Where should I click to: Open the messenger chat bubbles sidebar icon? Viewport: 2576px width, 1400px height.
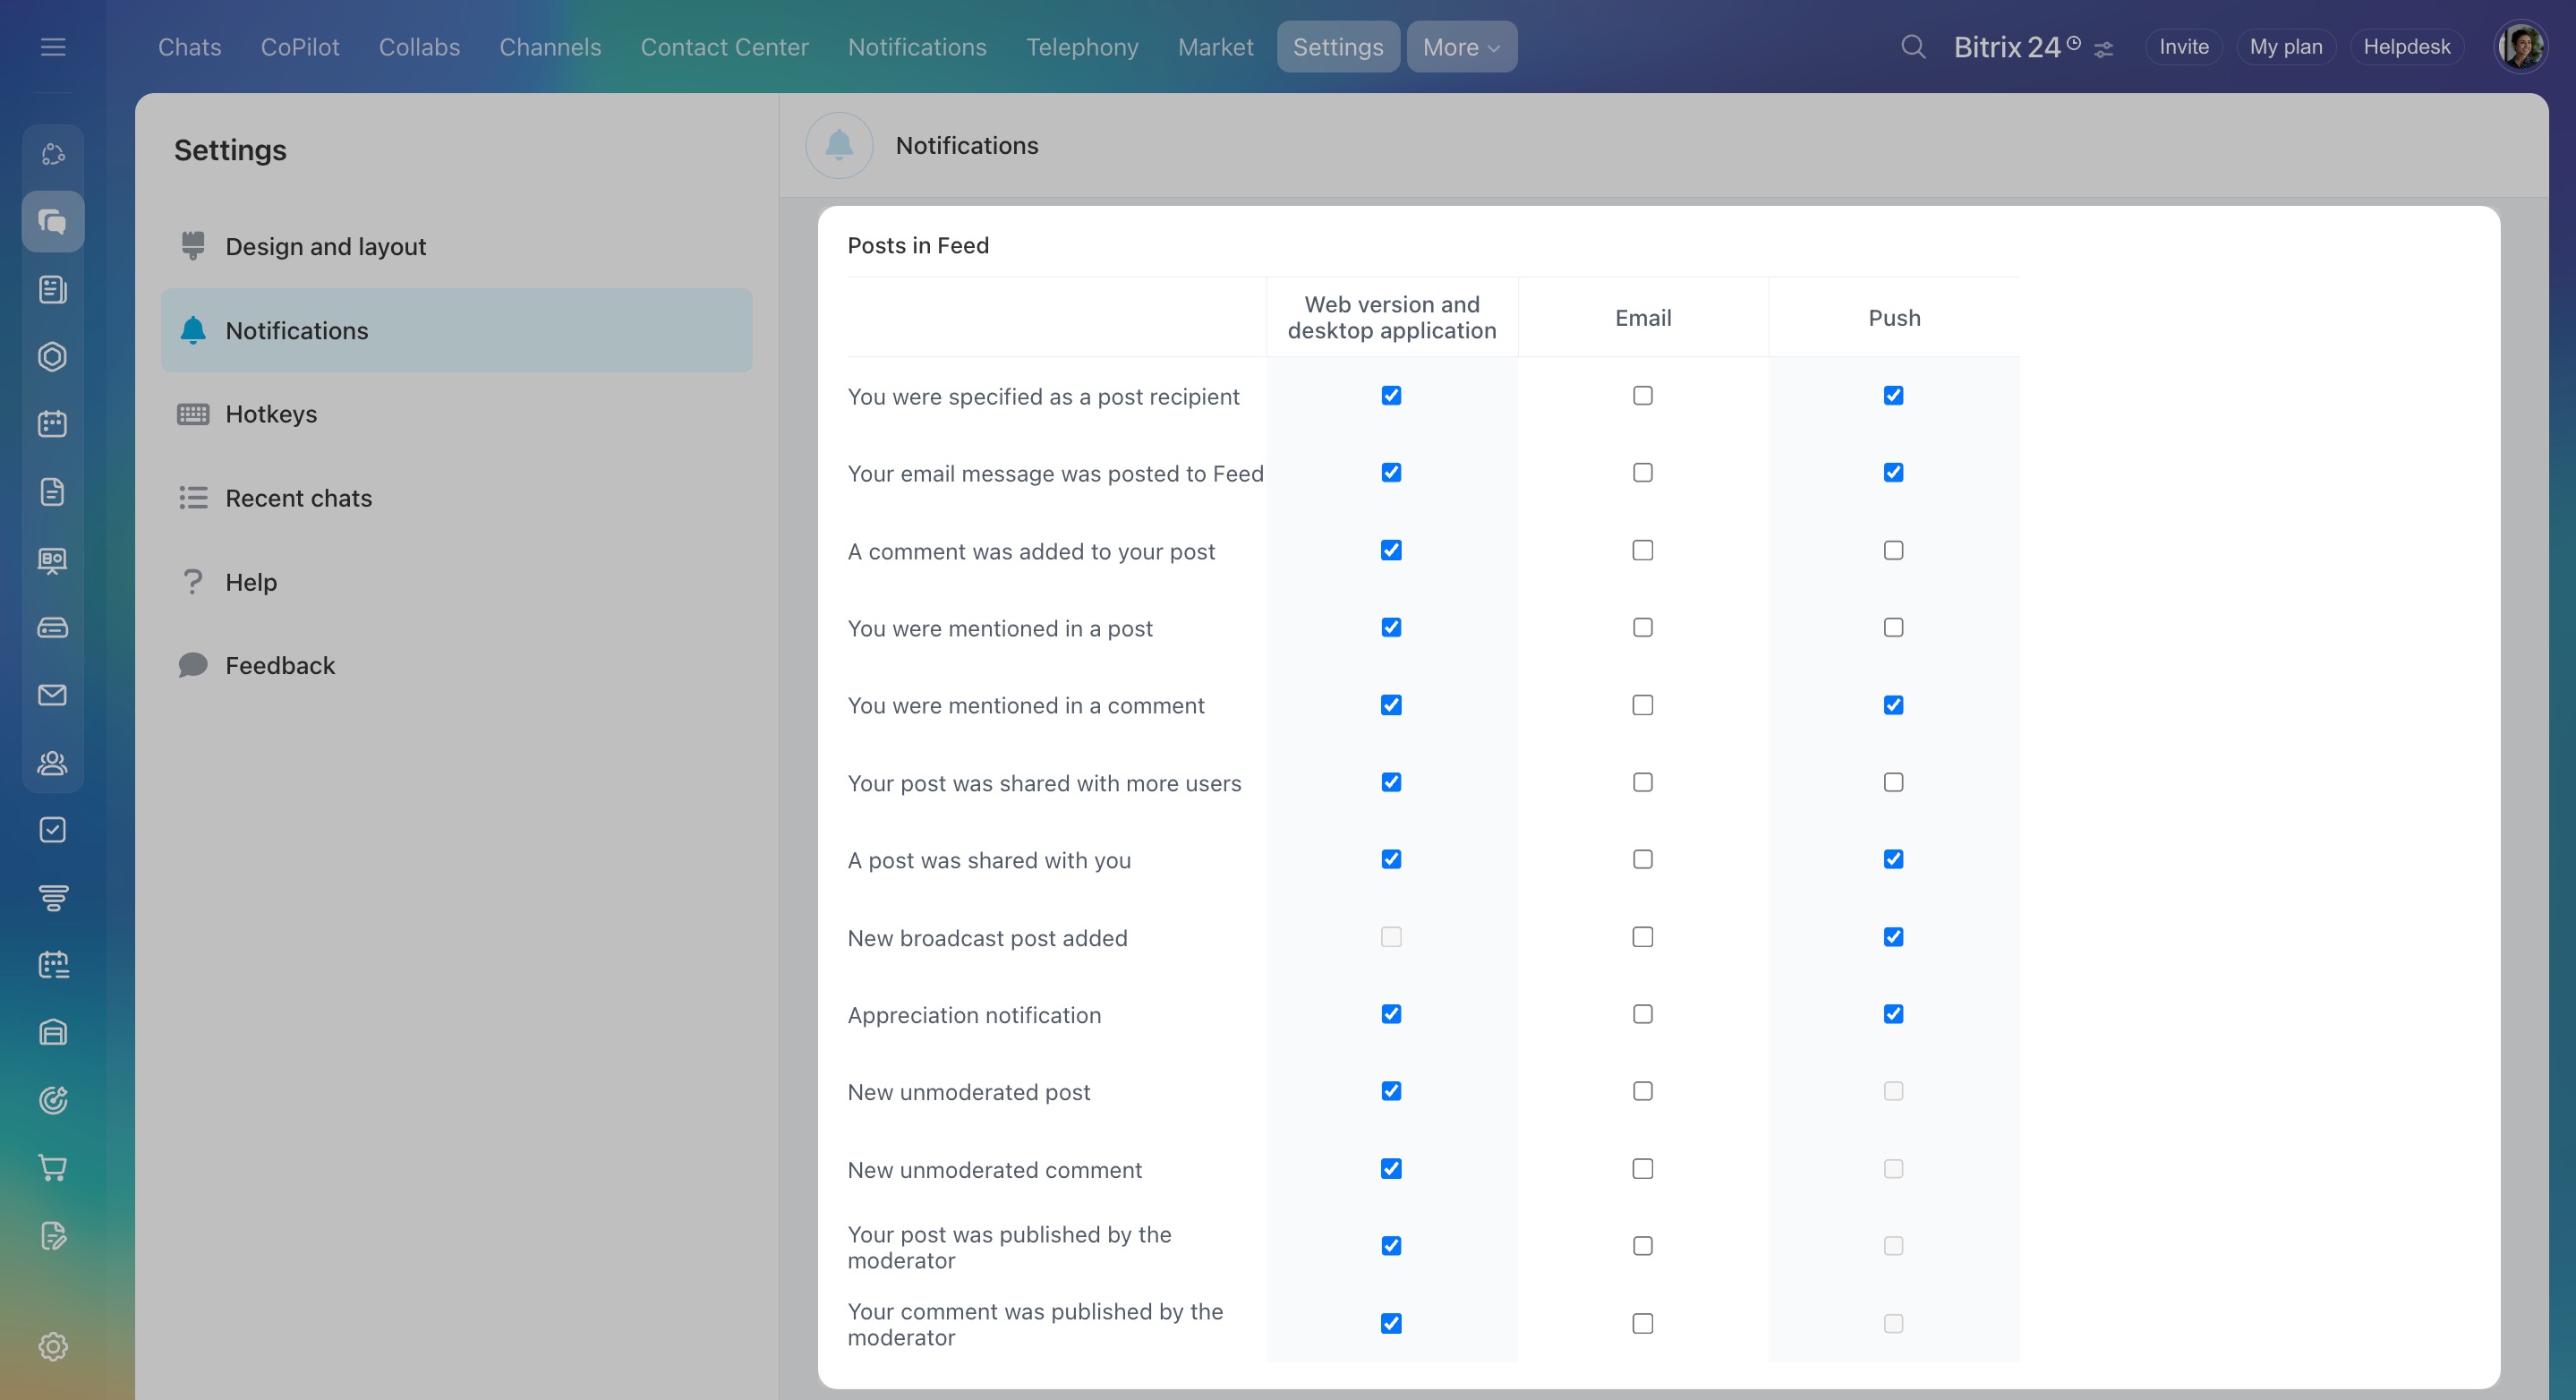click(53, 221)
